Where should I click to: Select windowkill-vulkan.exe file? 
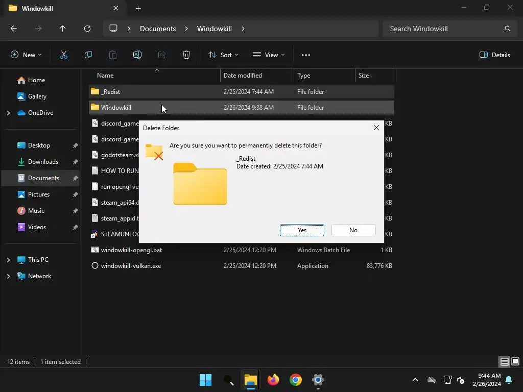[x=242, y=265]
